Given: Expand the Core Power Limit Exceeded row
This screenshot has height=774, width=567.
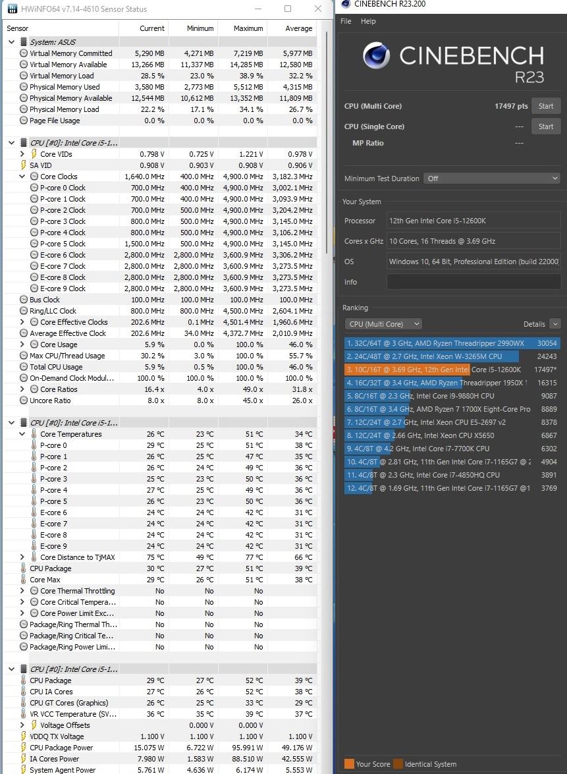Looking at the screenshot, I should 22,613.
